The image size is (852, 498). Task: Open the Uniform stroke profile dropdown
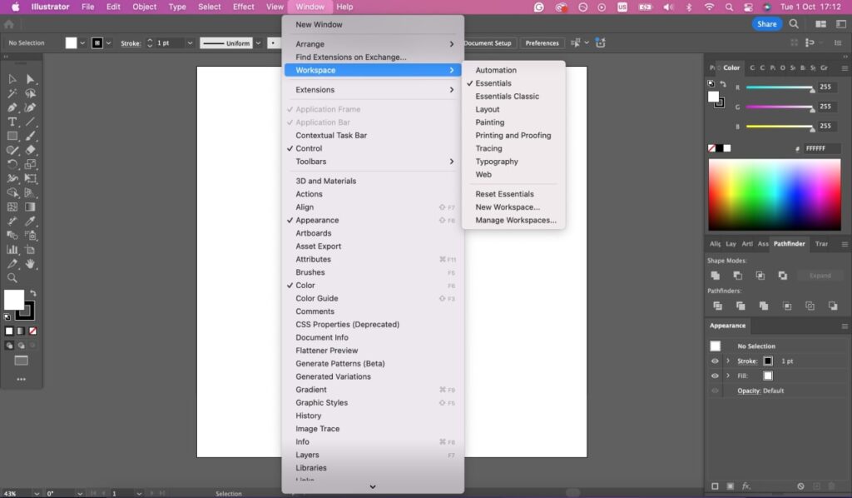[258, 43]
